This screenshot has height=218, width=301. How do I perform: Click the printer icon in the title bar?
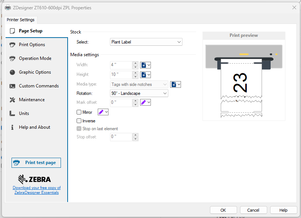(8, 8)
